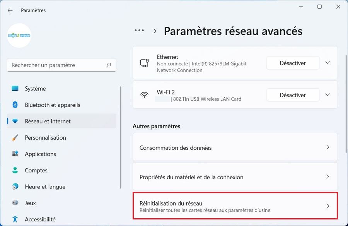Open the breadcrumb ellipsis menu
This screenshot has width=348, height=226.
click(139, 31)
